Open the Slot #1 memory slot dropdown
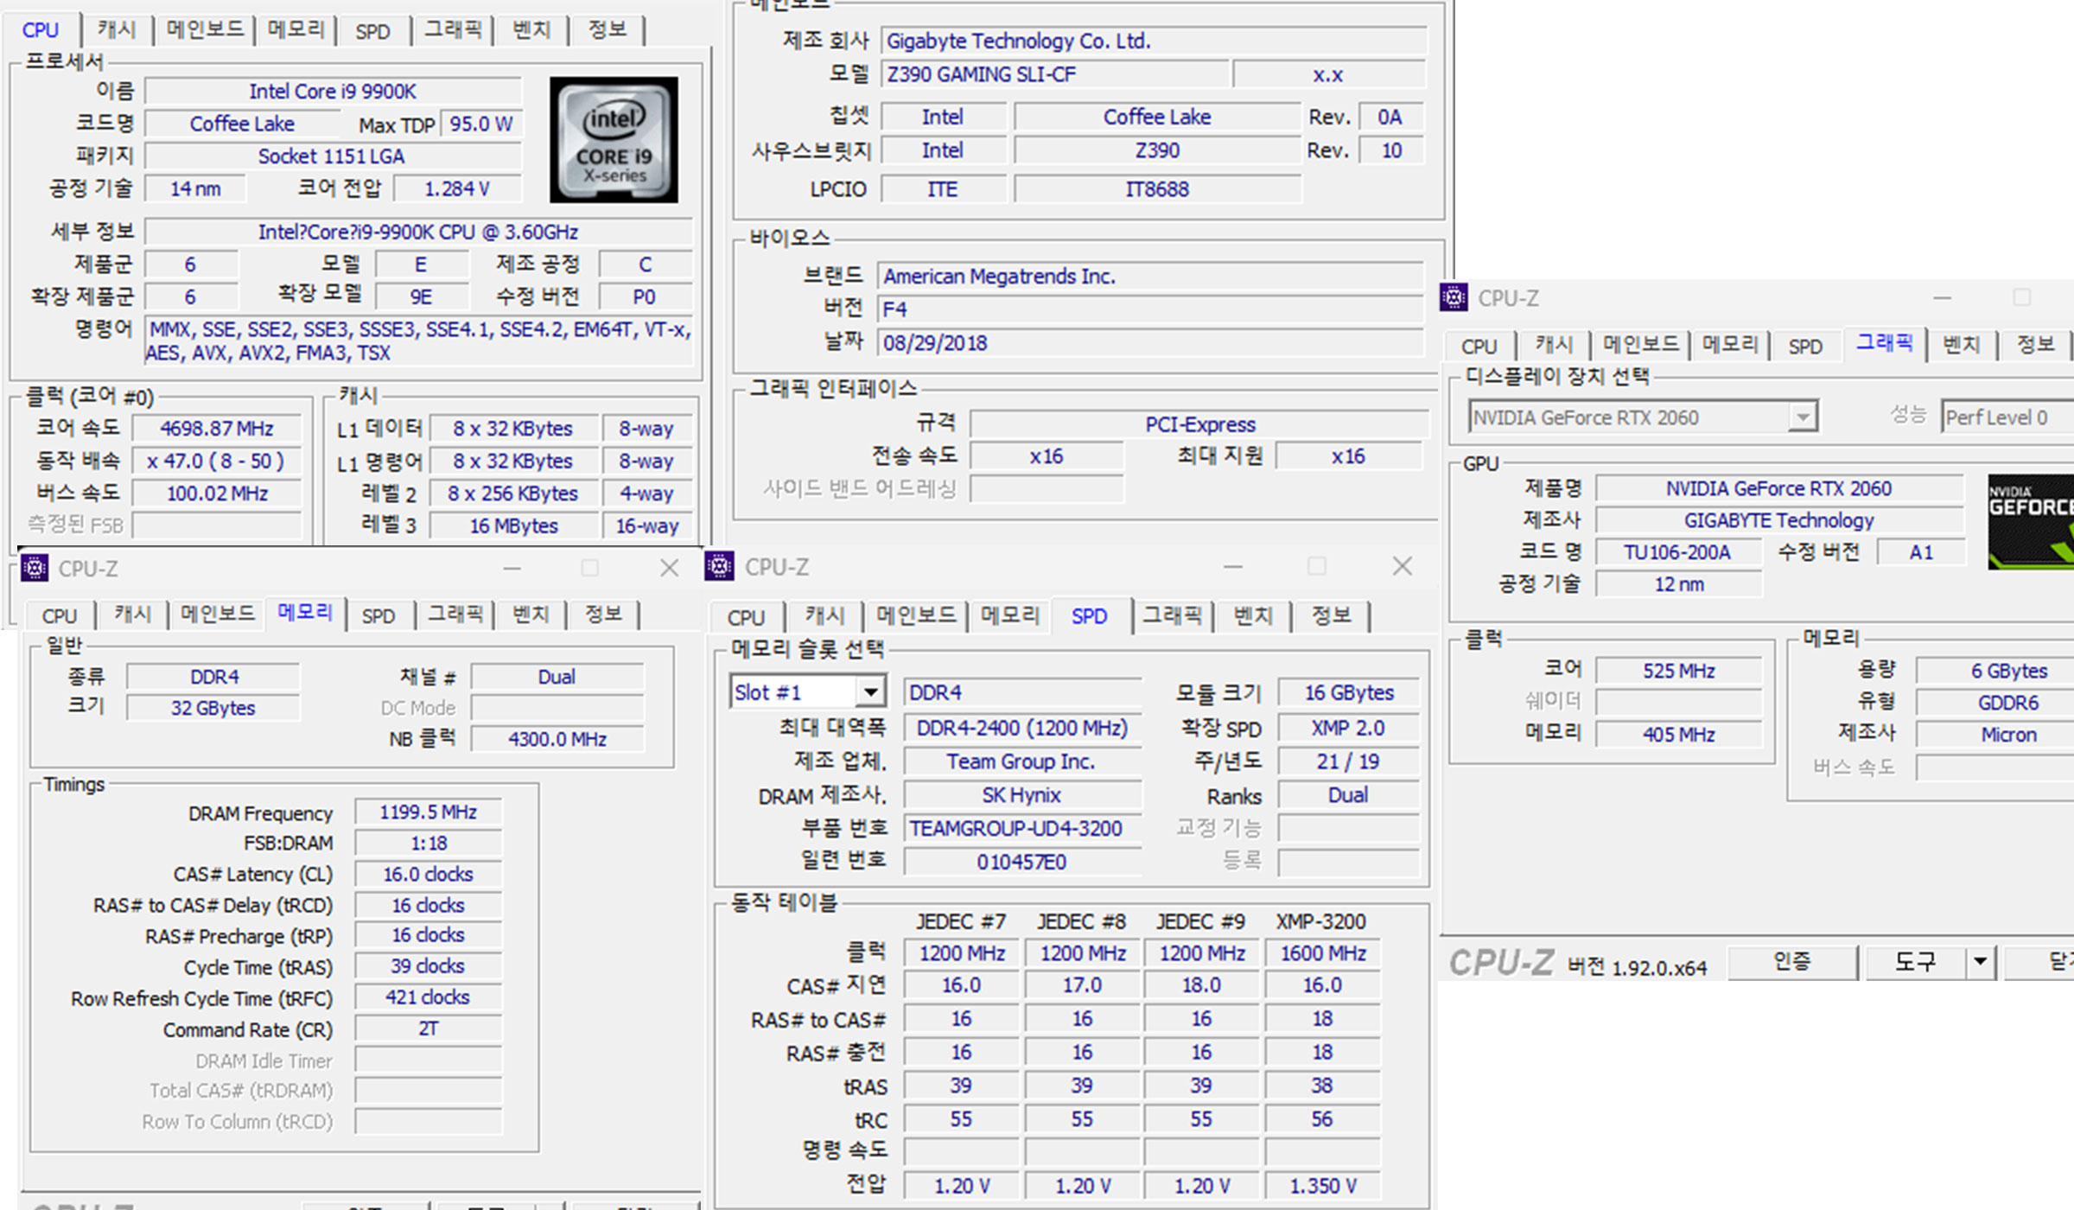 pyautogui.click(x=870, y=691)
